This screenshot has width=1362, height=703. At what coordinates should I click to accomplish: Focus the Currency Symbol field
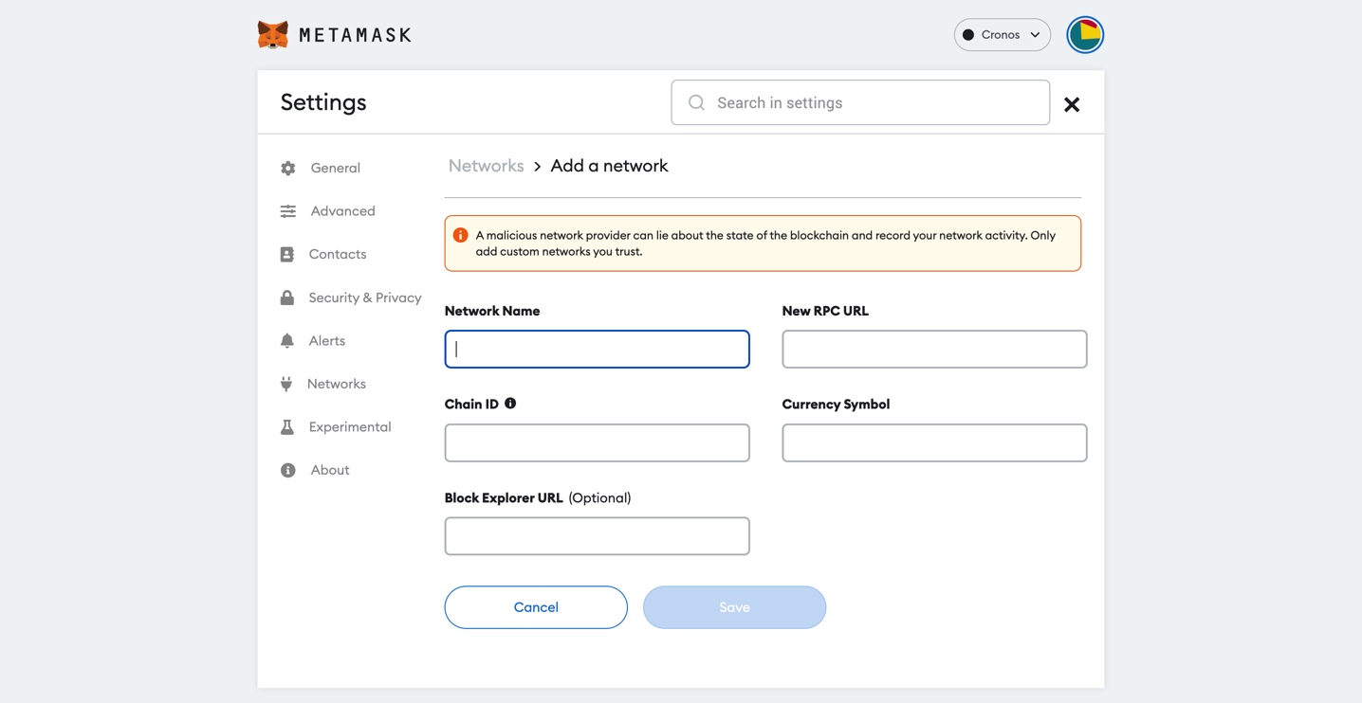pyautogui.click(x=934, y=442)
